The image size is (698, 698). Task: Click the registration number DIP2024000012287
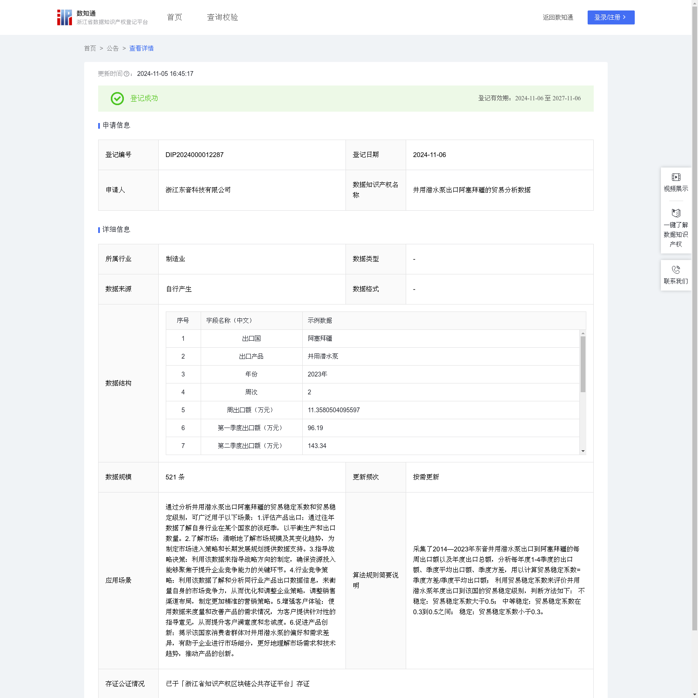click(x=195, y=155)
